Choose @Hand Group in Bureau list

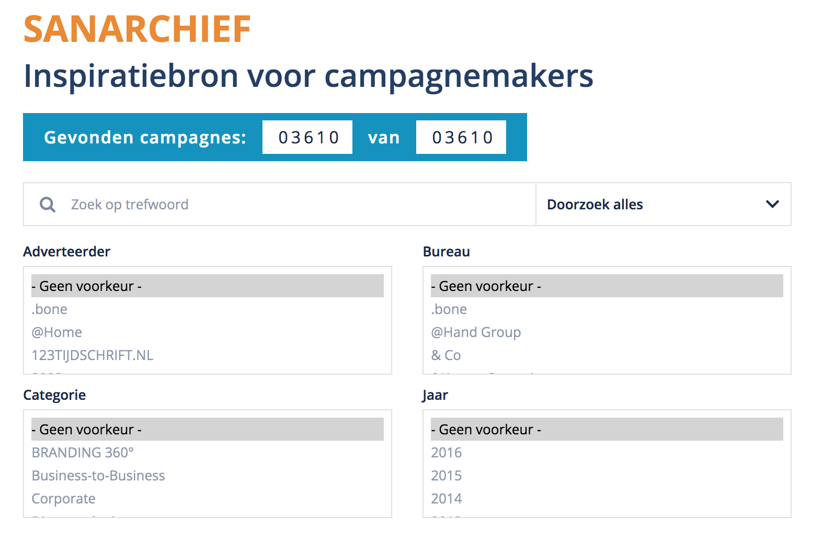click(x=476, y=332)
